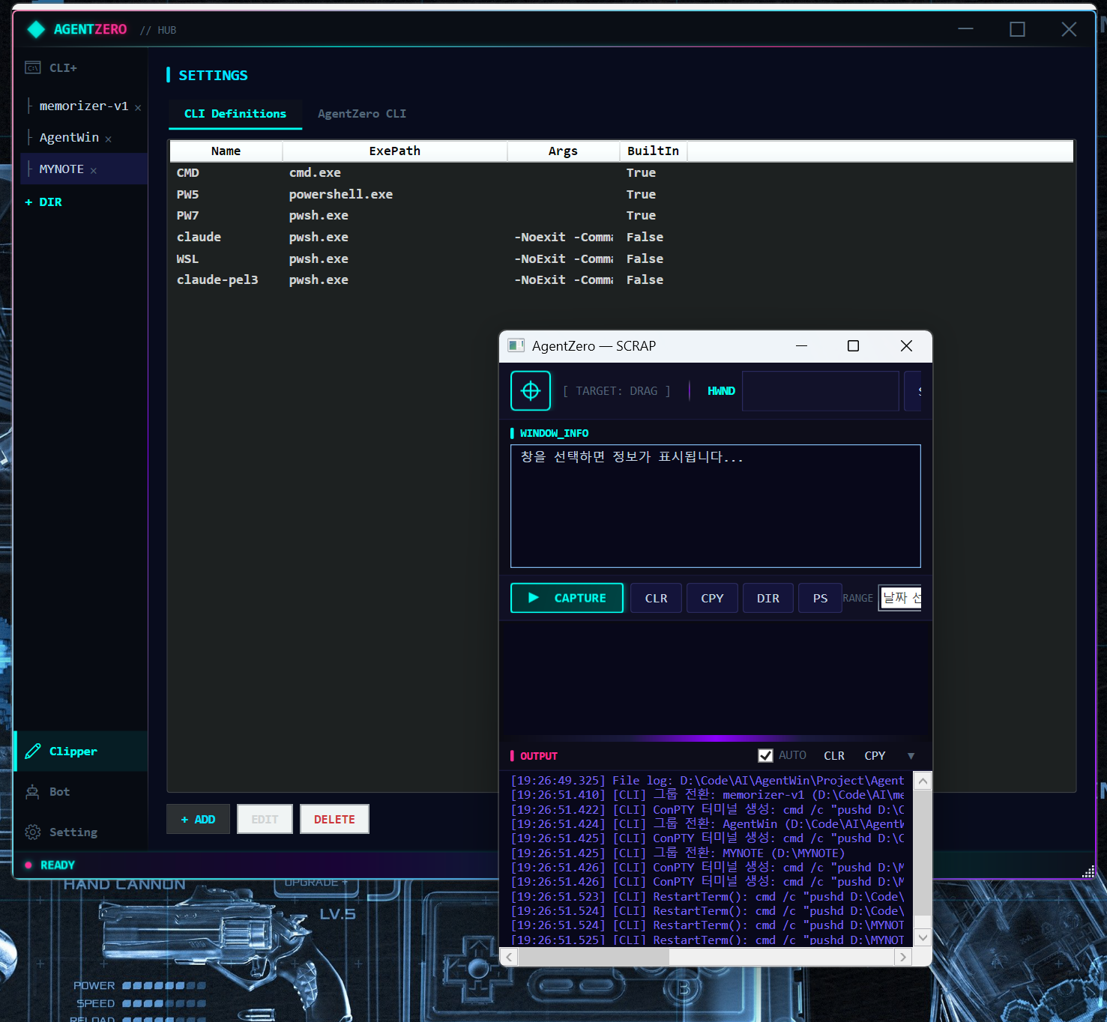Close the memorizer-v1 tab with x

[138, 108]
